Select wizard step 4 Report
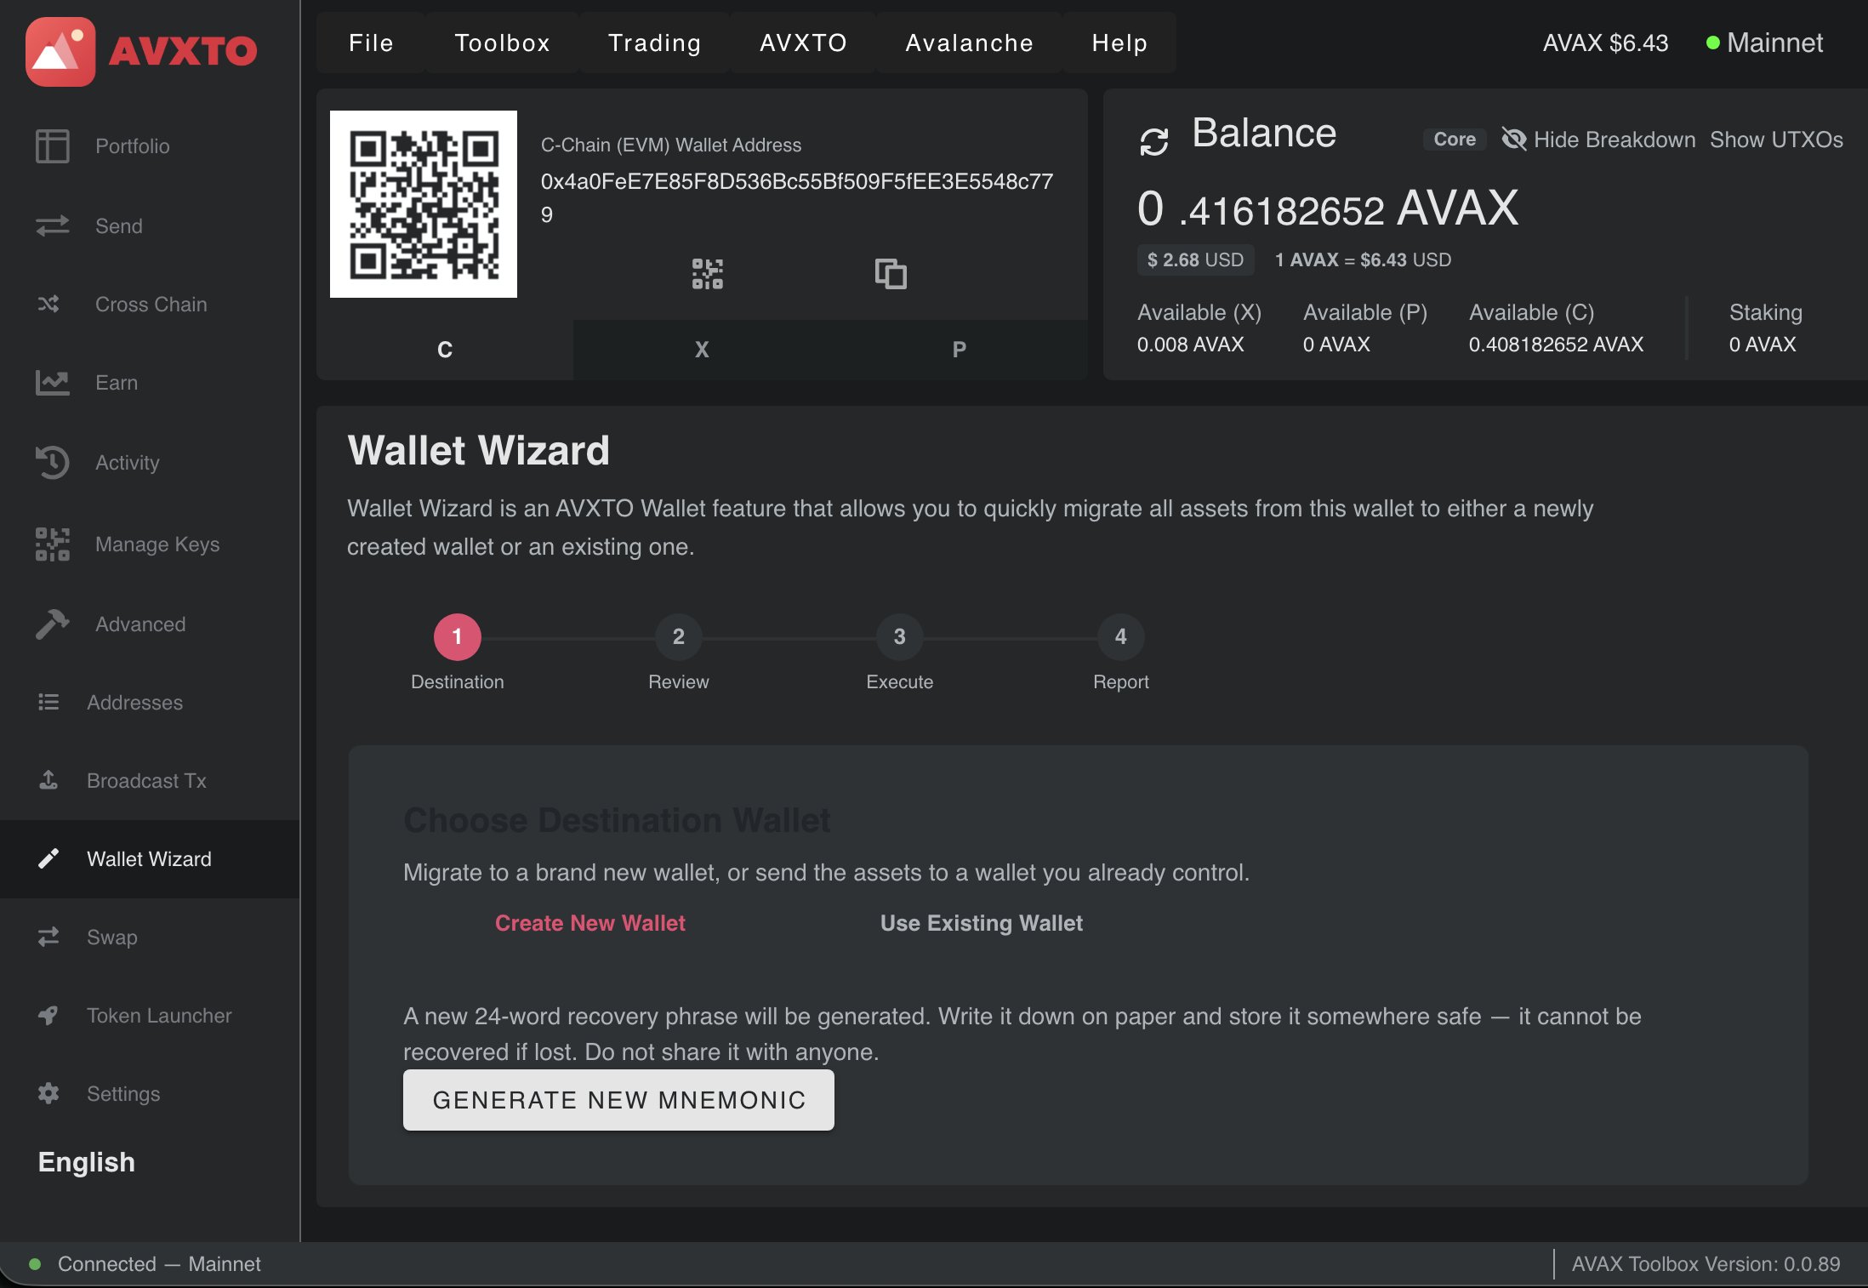 coord(1121,637)
